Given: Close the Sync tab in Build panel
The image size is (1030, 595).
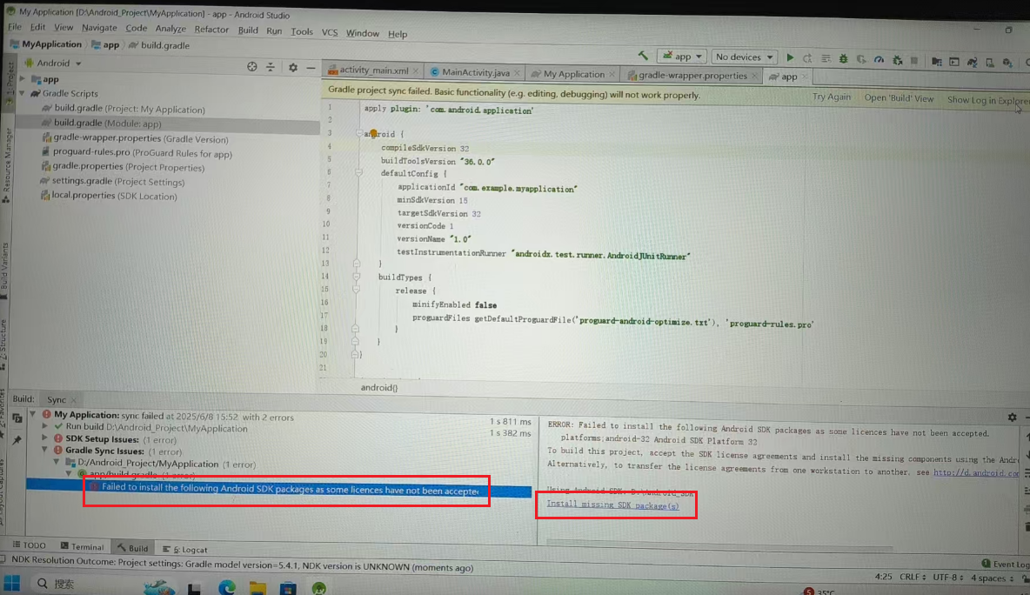Looking at the screenshot, I should tap(74, 400).
